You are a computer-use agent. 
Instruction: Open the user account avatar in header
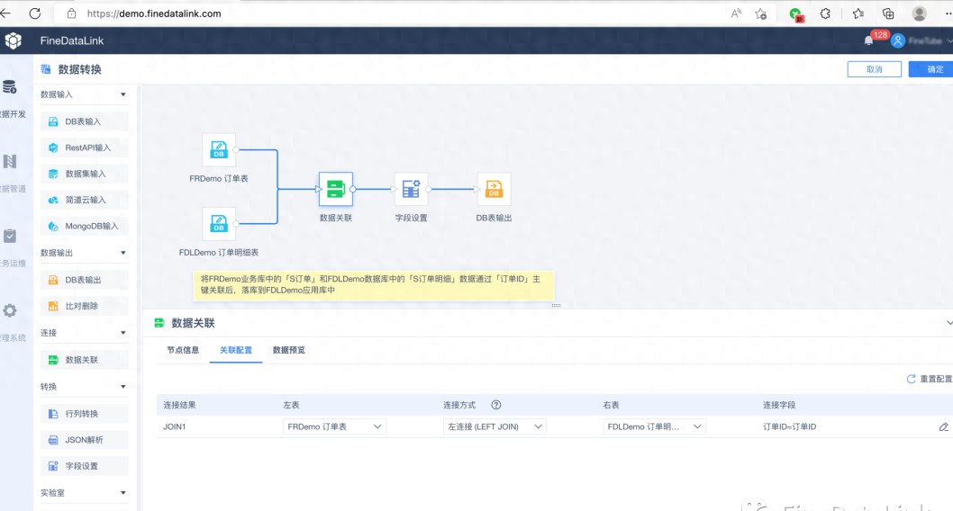[x=898, y=40]
